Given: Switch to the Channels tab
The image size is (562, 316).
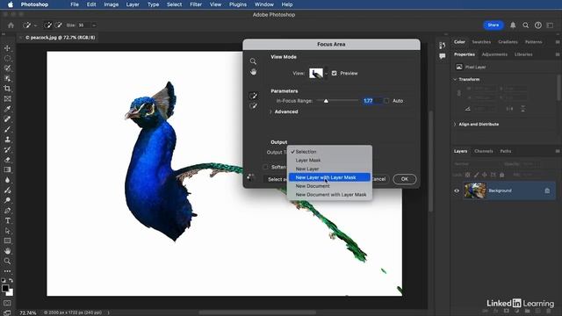Looking at the screenshot, I should coord(484,151).
